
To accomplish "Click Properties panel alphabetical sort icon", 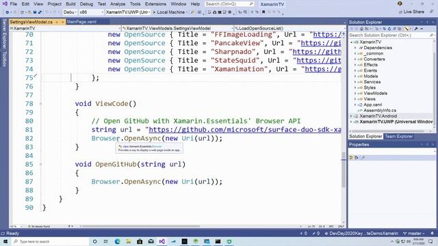I will [357, 158].
